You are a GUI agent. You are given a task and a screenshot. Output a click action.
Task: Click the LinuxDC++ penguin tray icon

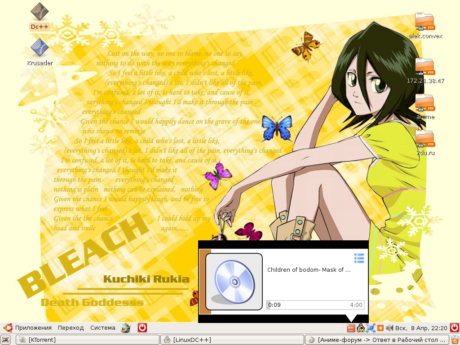(x=361, y=328)
